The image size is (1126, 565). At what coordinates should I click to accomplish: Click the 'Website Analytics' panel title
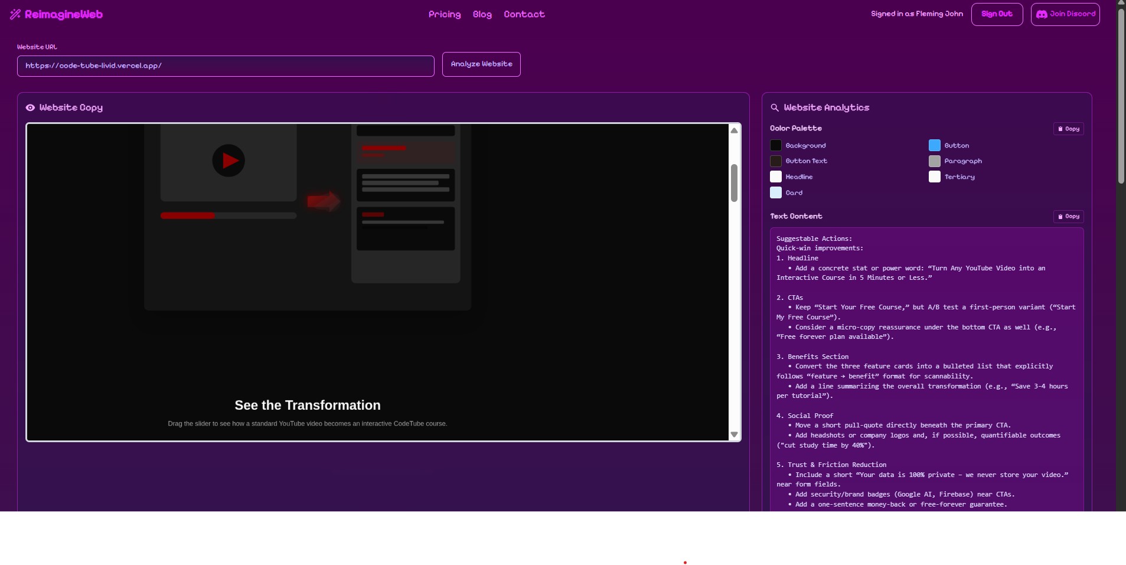827,107
